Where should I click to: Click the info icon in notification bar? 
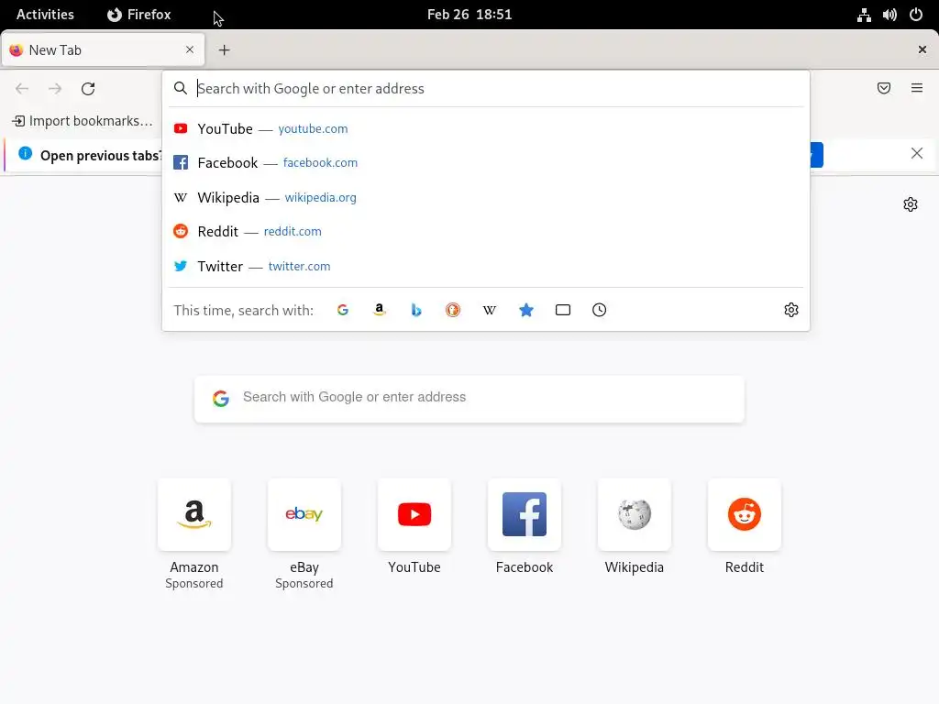[x=25, y=153]
